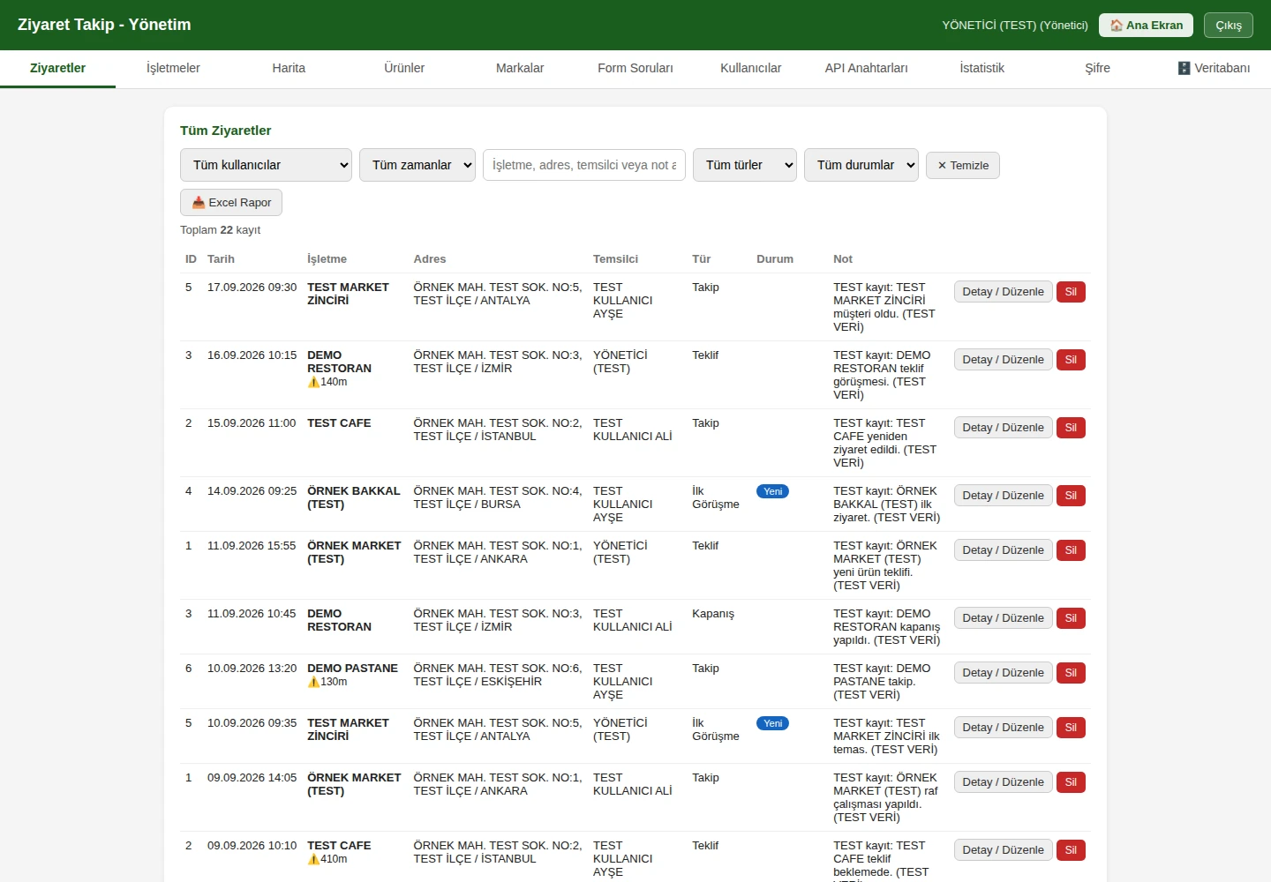
Task: Open the Tüm zamanlar dropdown
Action: [417, 165]
